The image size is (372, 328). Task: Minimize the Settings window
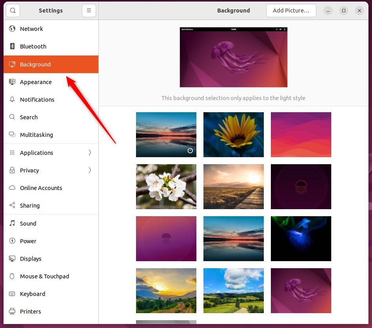coord(328,11)
